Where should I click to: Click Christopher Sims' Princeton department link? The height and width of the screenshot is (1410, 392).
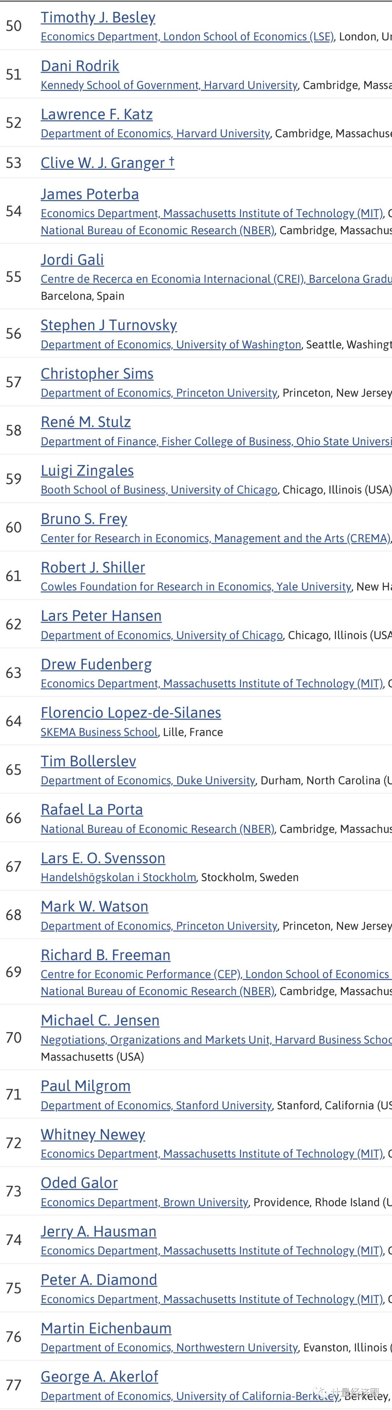159,393
